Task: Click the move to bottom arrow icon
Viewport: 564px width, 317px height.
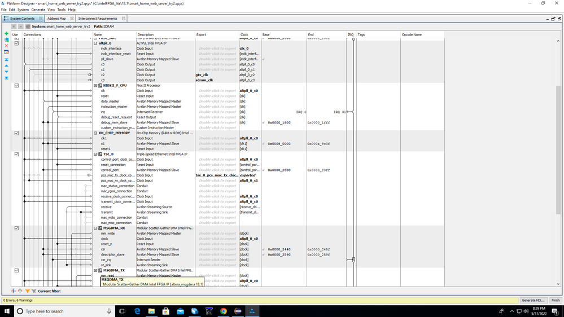Action: click(6, 78)
